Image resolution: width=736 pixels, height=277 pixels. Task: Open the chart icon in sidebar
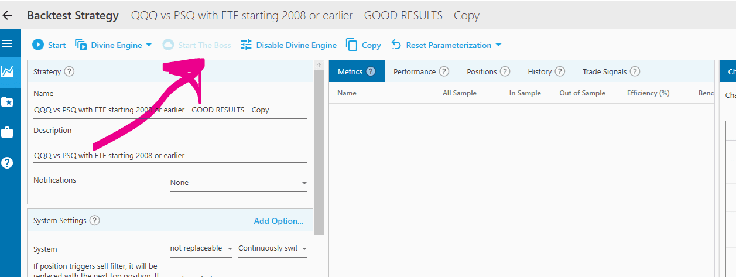click(x=7, y=71)
